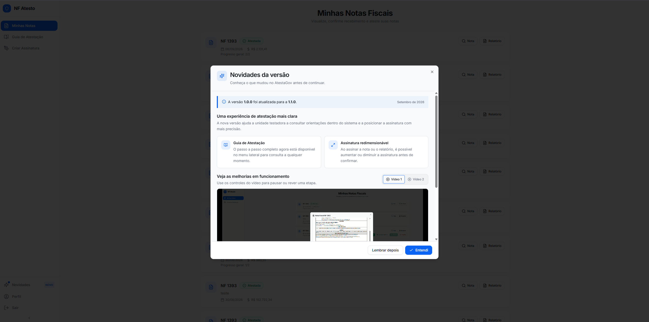Confirm with the Entendi button

coord(418,250)
